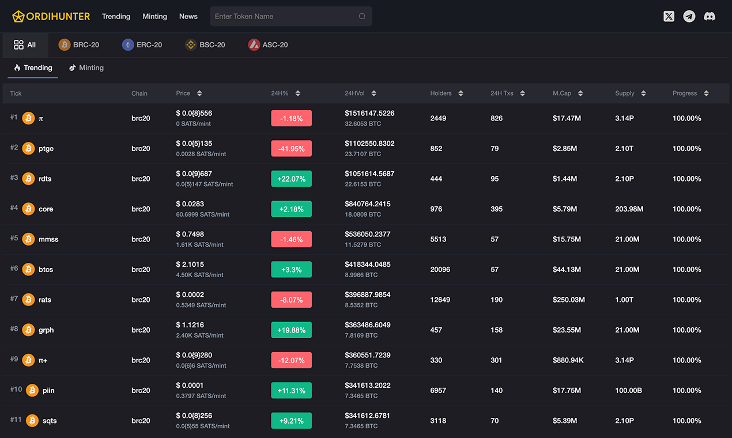The height and width of the screenshot is (438, 732).
Task: Sort by Holders column arrows
Action: coord(461,93)
